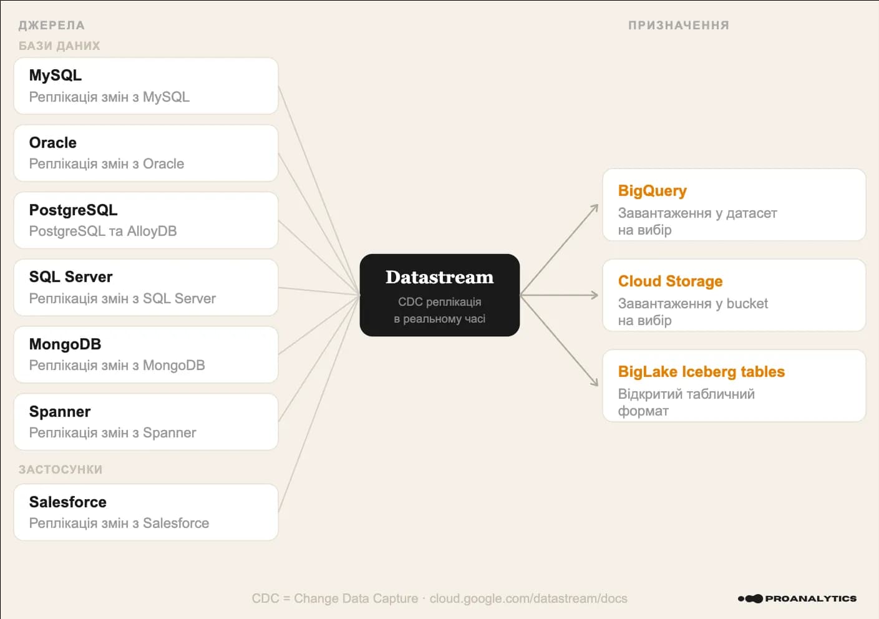879x619 pixels.
Task: Open the Cloud Storage destination card
Action: pyautogui.click(x=734, y=295)
